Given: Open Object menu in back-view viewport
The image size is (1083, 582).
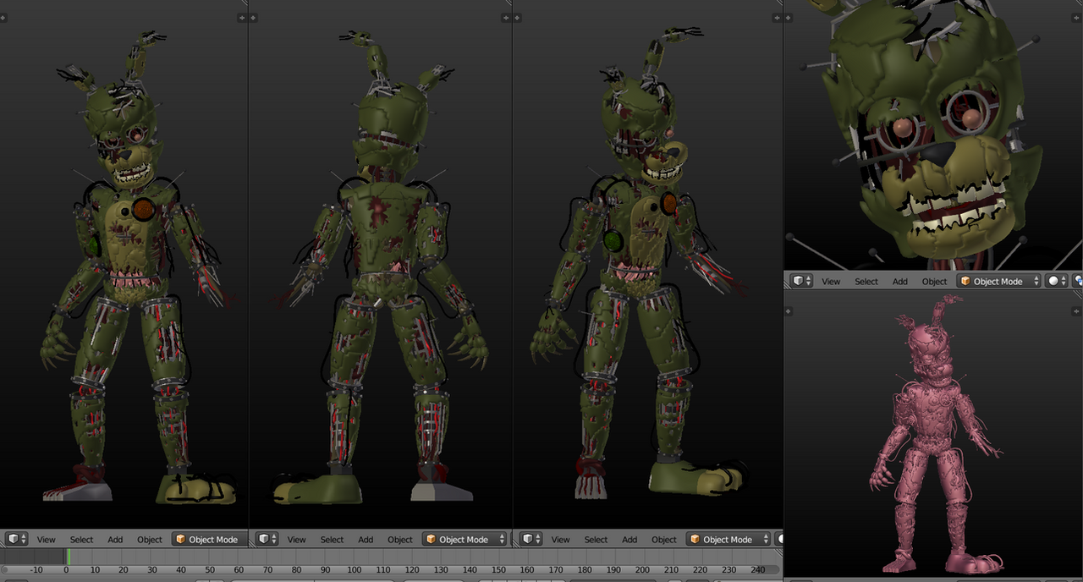Looking at the screenshot, I should coord(400,539).
